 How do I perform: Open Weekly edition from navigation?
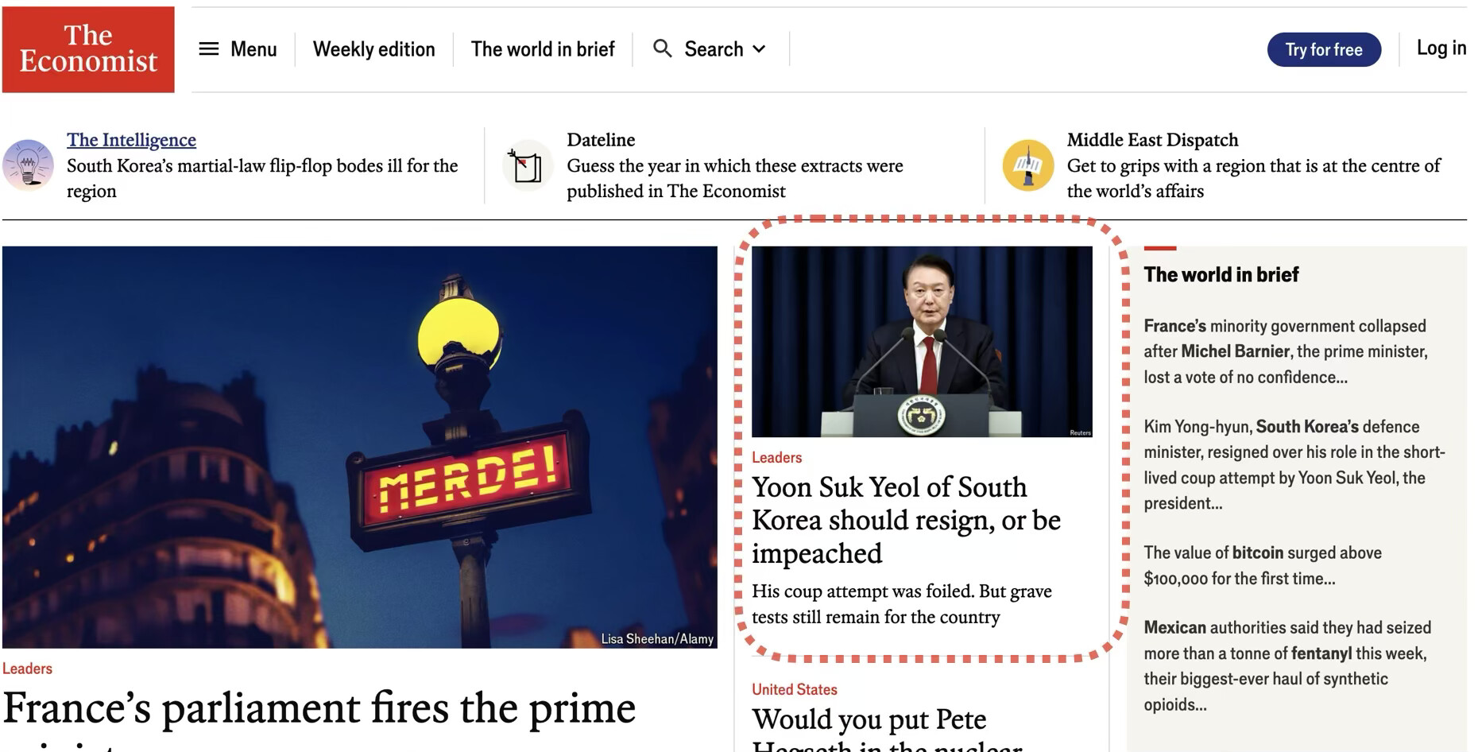point(374,49)
